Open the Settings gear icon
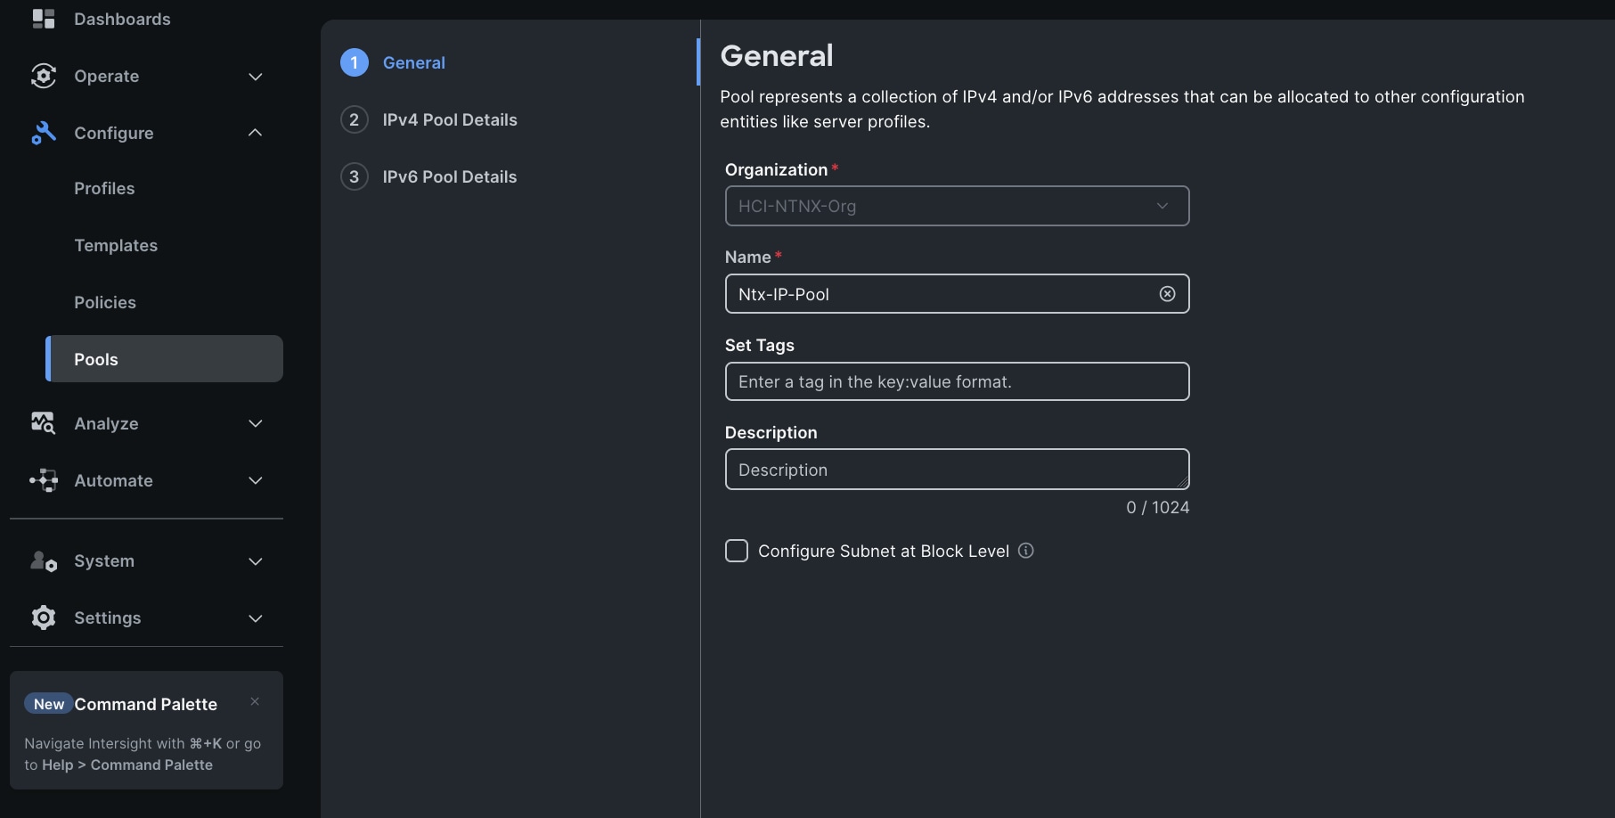The height and width of the screenshot is (818, 1615). [43, 618]
